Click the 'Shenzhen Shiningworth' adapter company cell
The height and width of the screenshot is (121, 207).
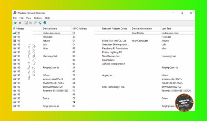[116, 45]
